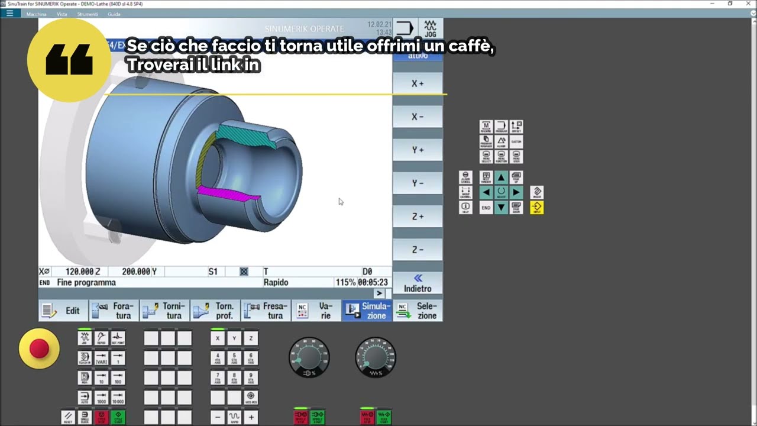
Task: Click the PAGE UP key
Action: click(516, 177)
